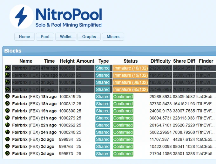
Task: Select block height 1000240
Action: click(x=67, y=133)
